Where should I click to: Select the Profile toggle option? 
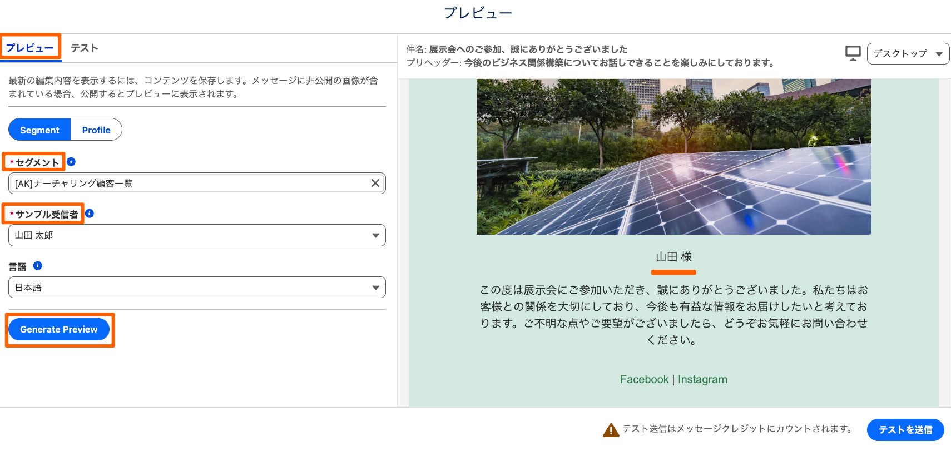click(96, 130)
